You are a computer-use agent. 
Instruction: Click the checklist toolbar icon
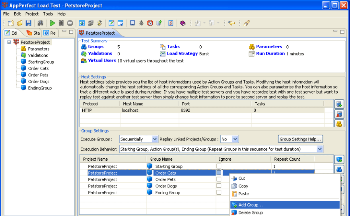(x=171, y=23)
